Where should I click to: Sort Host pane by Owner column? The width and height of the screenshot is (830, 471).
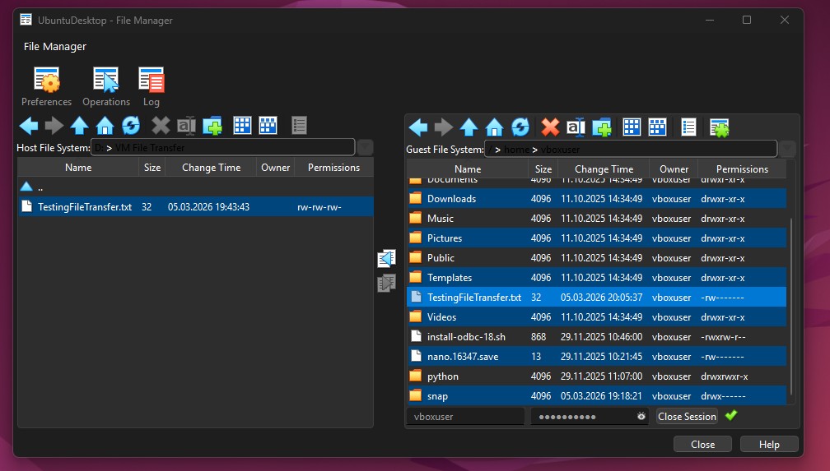(275, 168)
